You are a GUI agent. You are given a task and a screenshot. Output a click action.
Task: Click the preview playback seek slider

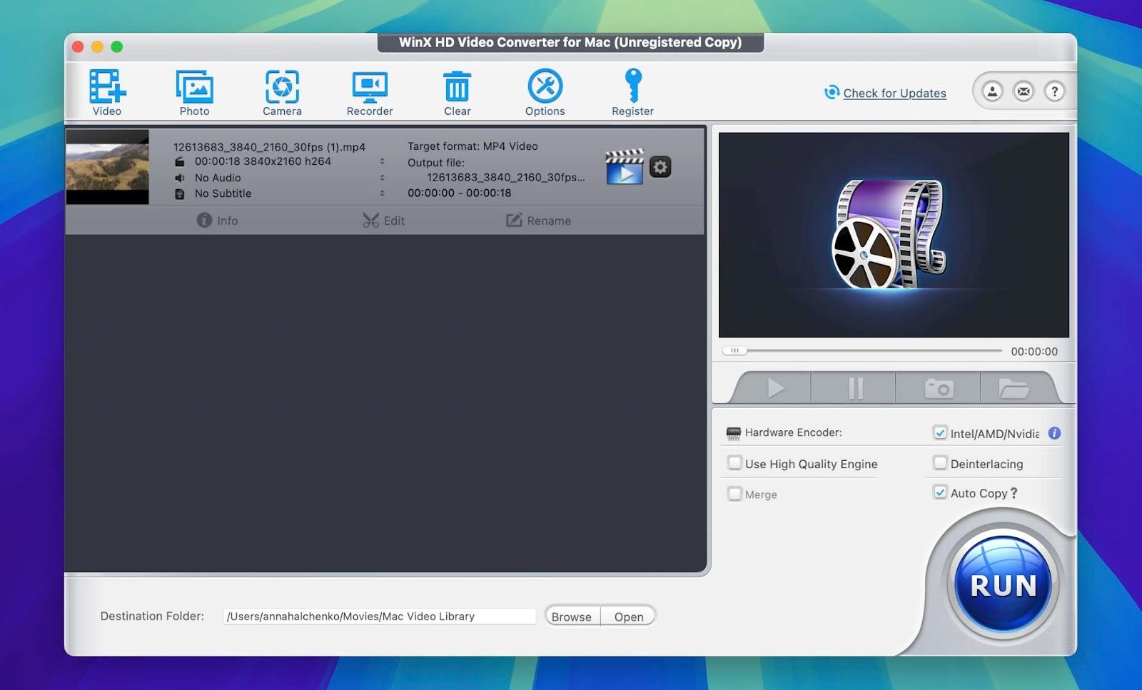point(862,351)
